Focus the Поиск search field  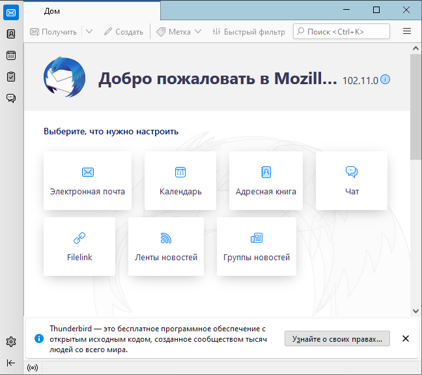(341, 31)
